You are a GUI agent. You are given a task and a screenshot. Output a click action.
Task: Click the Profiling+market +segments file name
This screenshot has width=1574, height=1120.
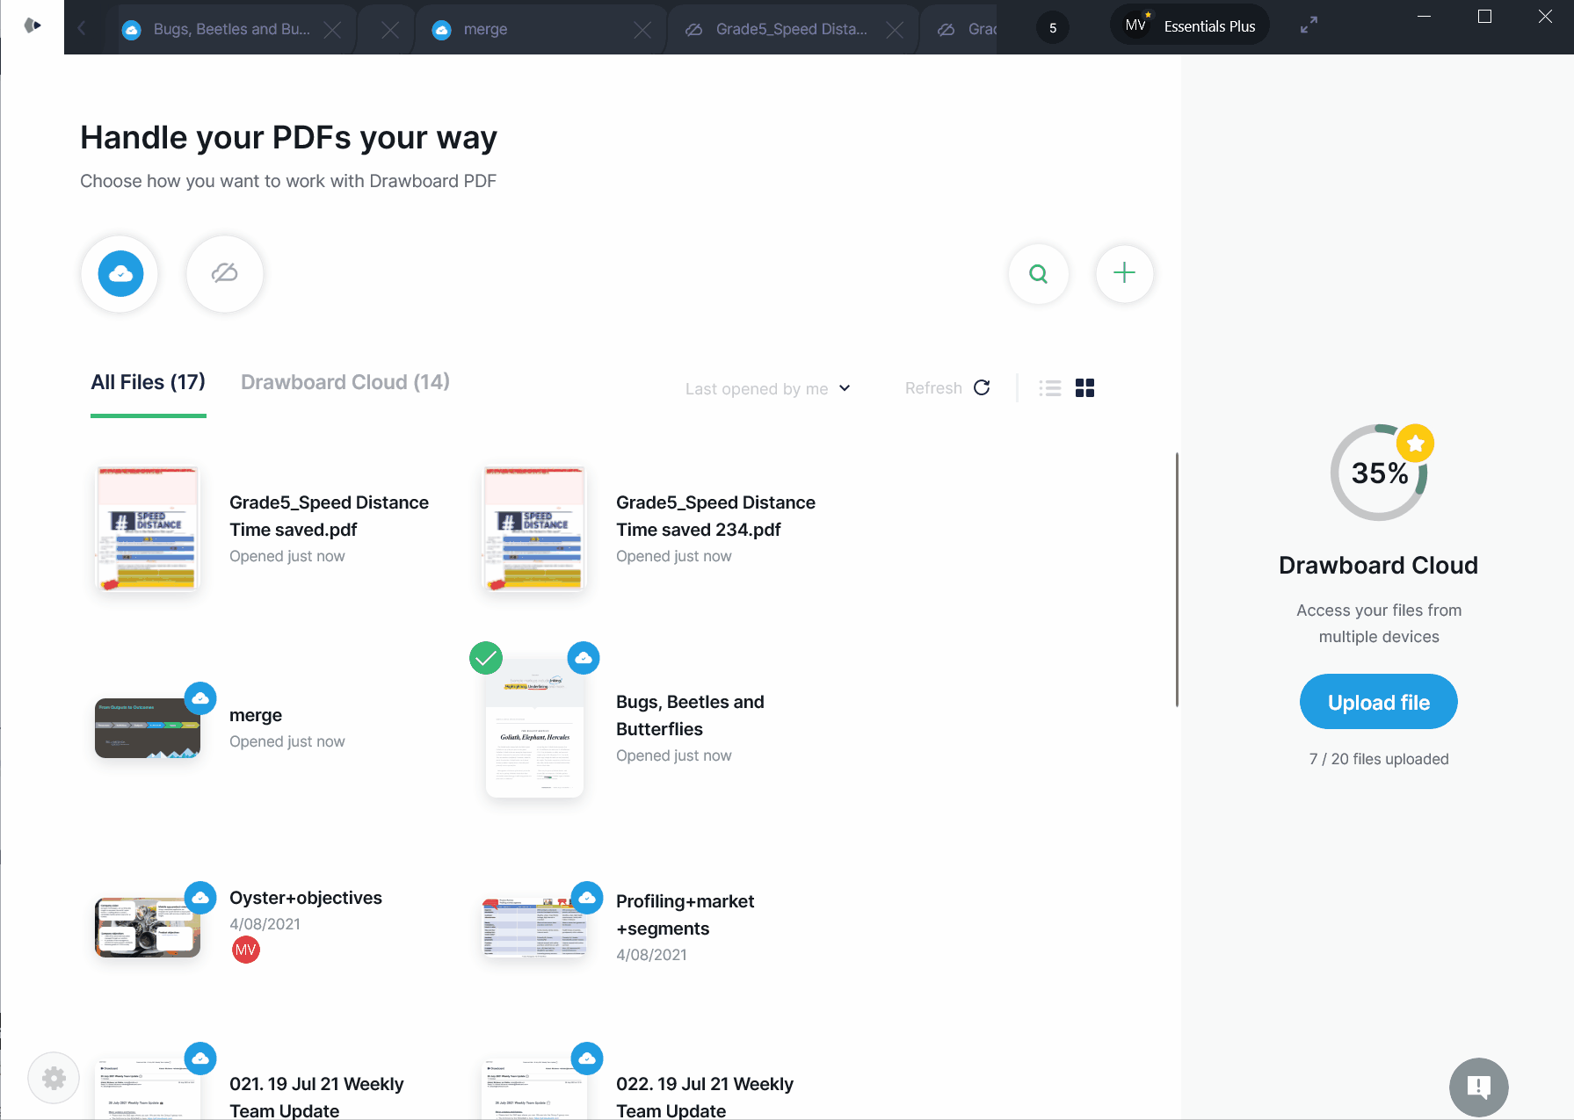tap(685, 914)
